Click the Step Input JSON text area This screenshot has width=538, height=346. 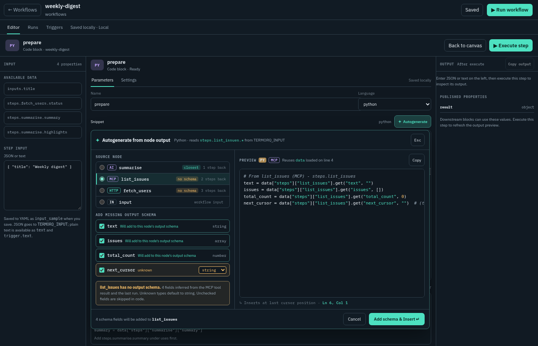point(43,185)
